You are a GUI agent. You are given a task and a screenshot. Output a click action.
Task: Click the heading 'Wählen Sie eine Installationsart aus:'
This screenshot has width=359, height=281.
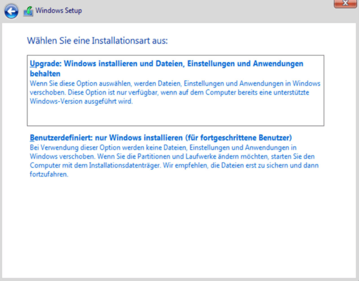97,41
